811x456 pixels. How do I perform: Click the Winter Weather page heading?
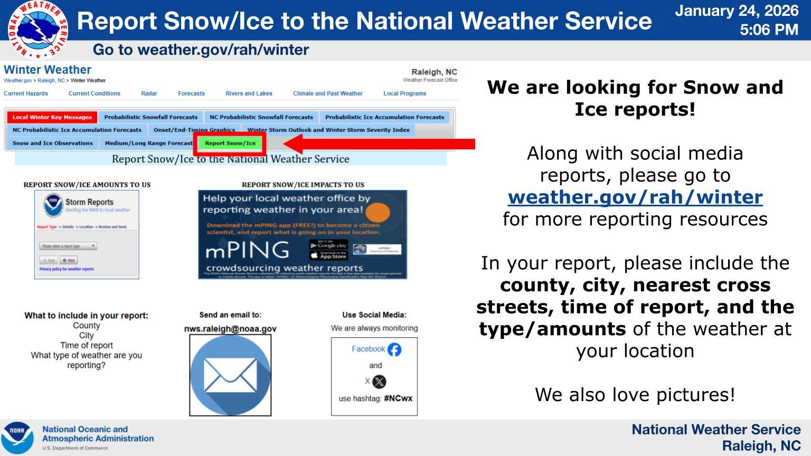click(48, 70)
